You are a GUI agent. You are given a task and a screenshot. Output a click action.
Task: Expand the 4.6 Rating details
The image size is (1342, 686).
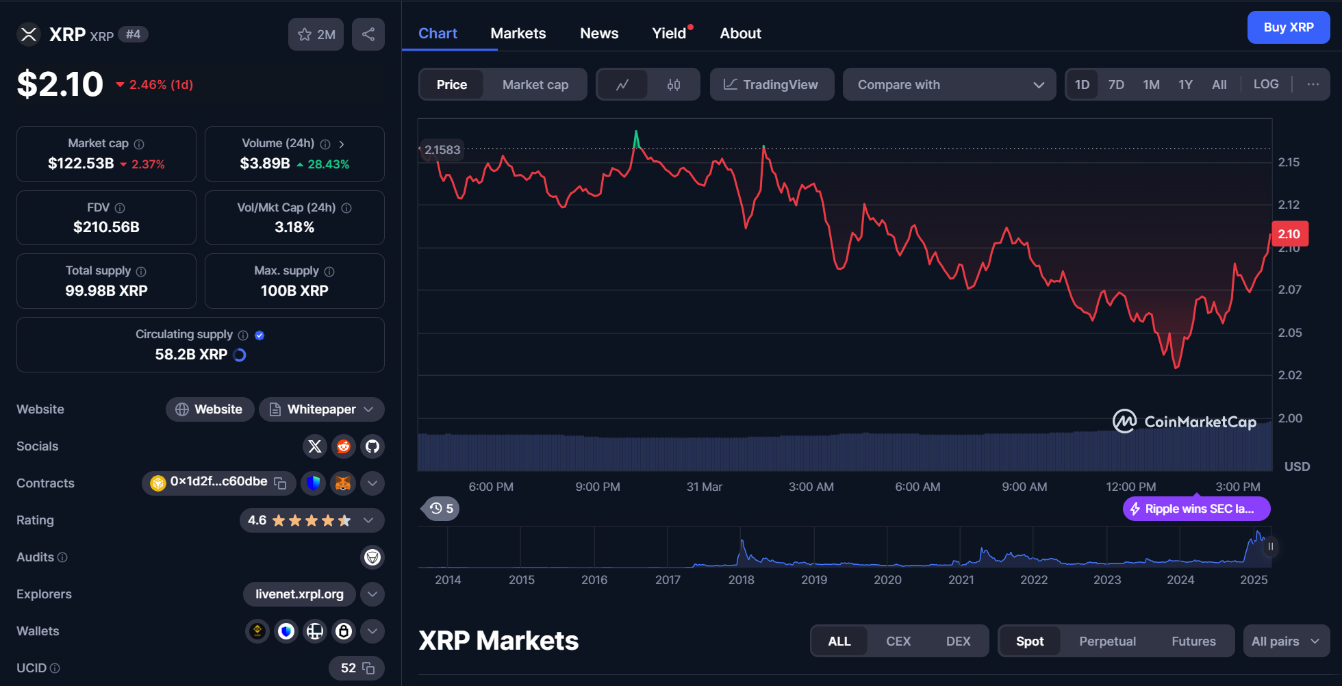point(312,520)
